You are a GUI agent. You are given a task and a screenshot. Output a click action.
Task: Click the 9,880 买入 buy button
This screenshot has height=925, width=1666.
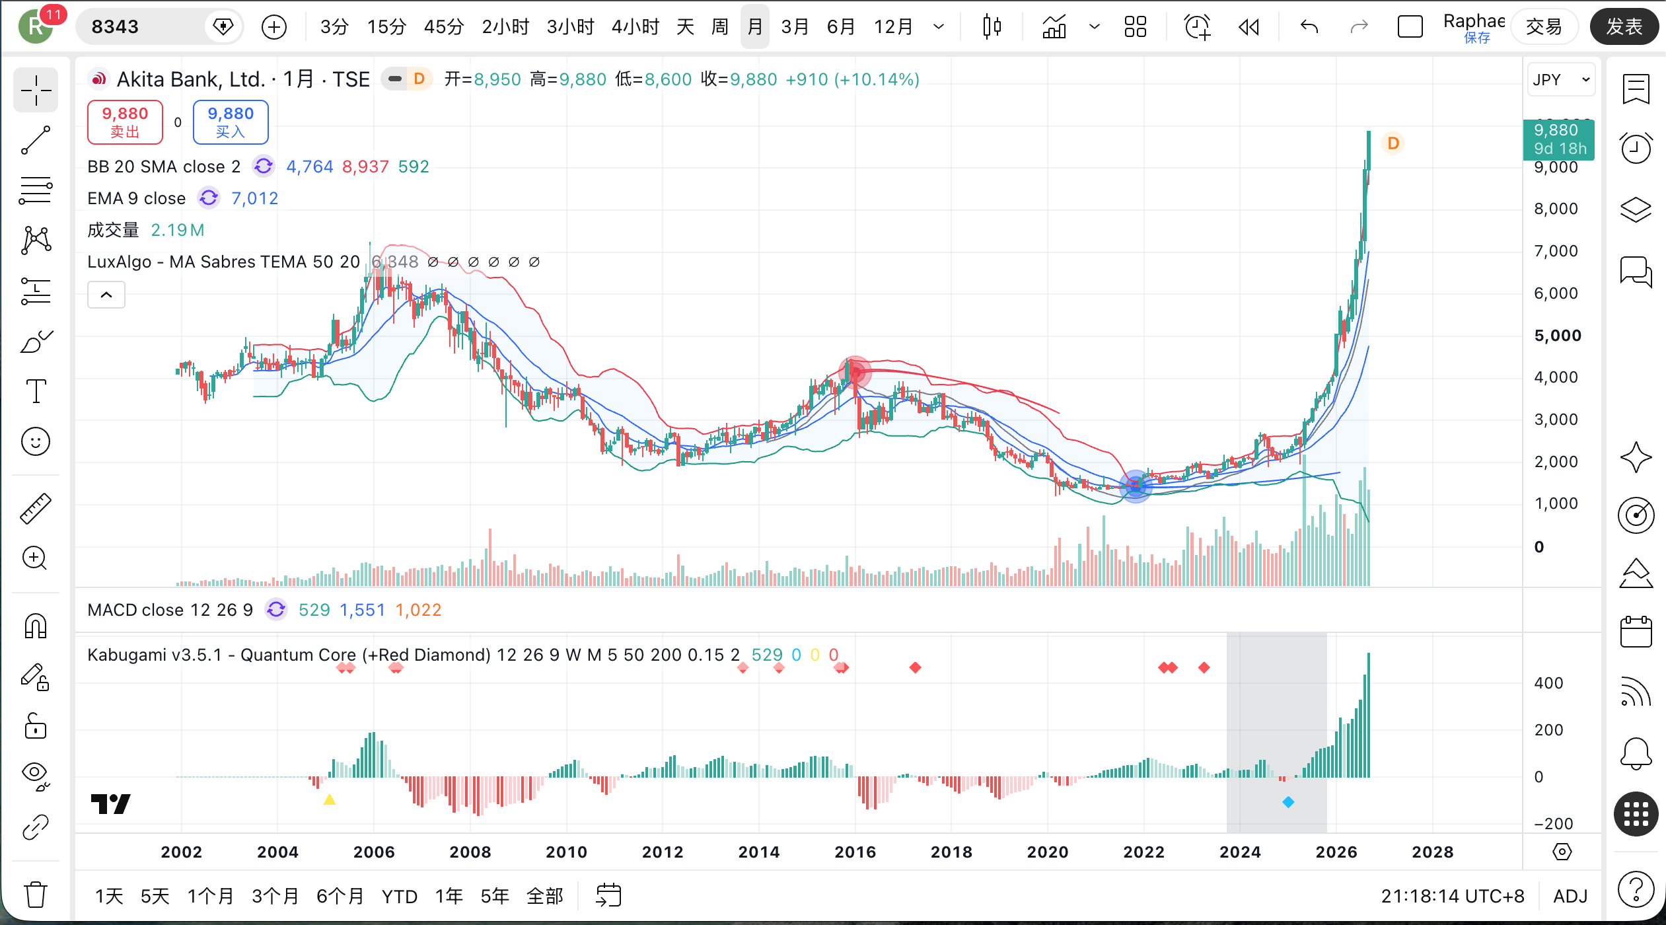click(231, 122)
